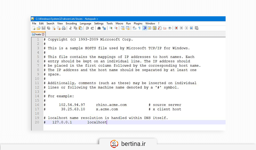Click '# source server' comment on line 16
This screenshot has width=256, height=150.
pos(165,105)
